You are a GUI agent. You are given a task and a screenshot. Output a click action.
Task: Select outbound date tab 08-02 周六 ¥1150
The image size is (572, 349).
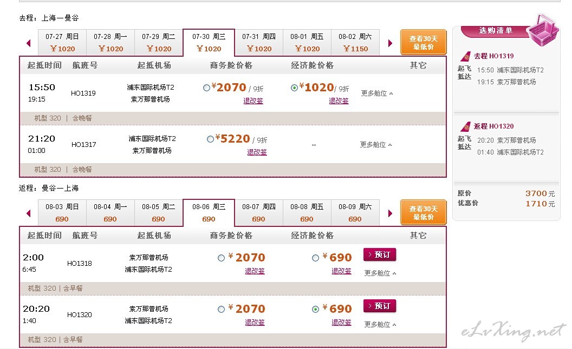click(x=355, y=43)
